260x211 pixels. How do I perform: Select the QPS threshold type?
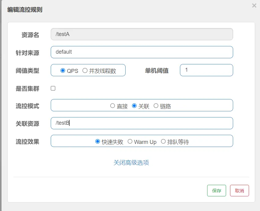[63, 70]
